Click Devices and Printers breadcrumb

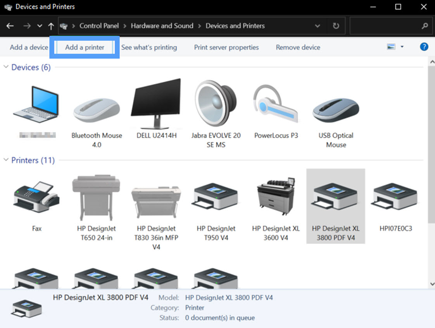click(x=235, y=26)
